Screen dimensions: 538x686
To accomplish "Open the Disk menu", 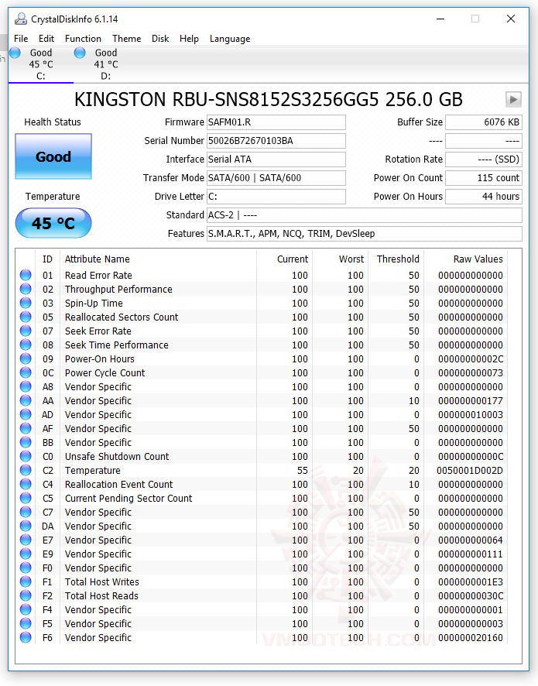I will [x=160, y=39].
